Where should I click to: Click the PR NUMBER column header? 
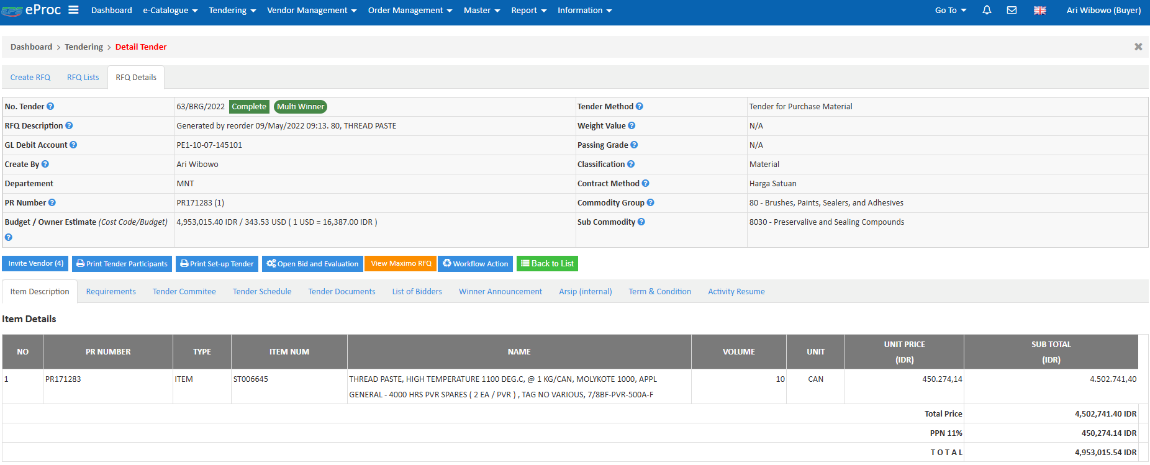pyautogui.click(x=108, y=352)
